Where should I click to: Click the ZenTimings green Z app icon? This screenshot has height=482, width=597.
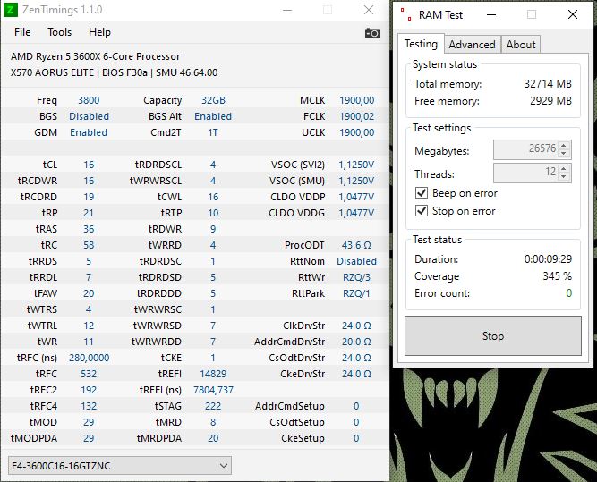(10, 10)
